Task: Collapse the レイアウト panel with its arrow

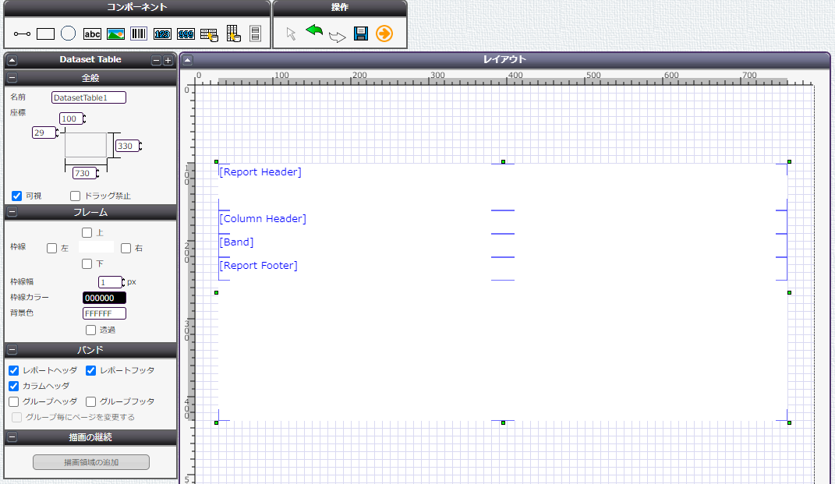Action: (188, 60)
